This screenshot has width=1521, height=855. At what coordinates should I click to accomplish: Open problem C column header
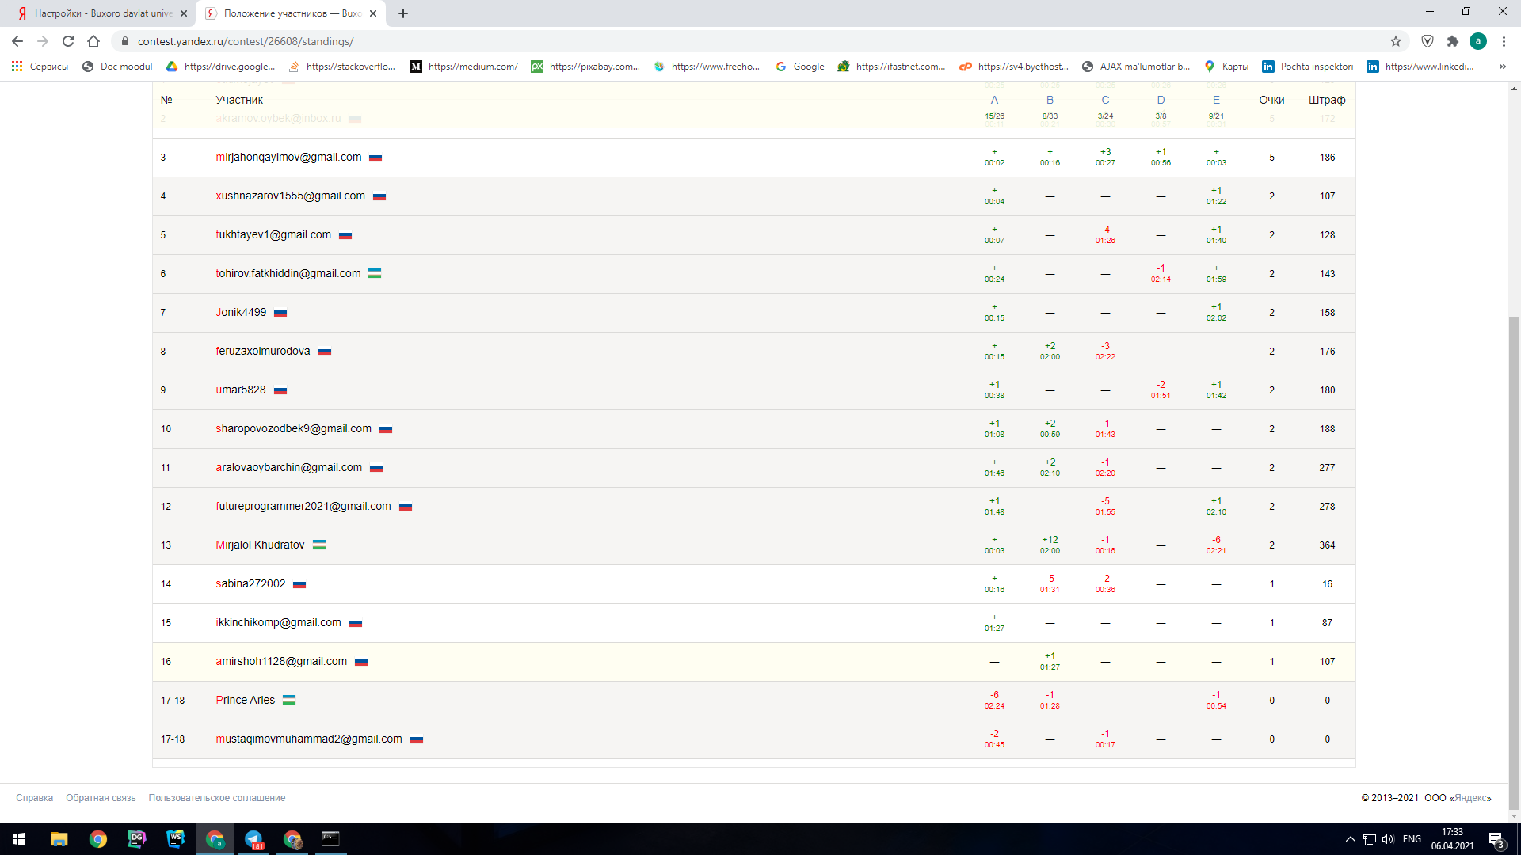point(1105,100)
